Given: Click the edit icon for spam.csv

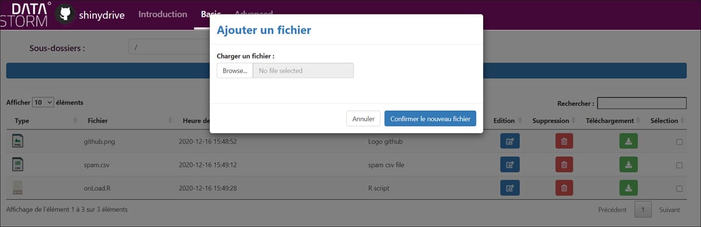Looking at the screenshot, I should pyautogui.click(x=510, y=165).
